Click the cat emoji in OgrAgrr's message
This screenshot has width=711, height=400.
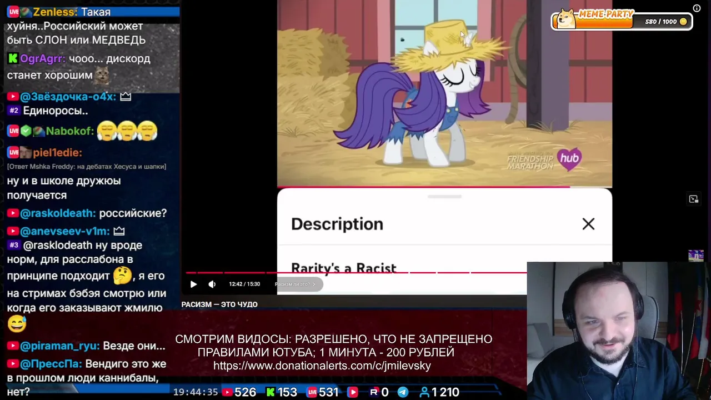(102, 75)
